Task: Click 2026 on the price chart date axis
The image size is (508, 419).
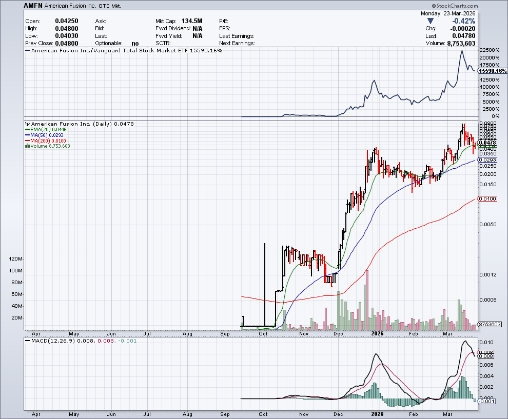Action: tap(378, 333)
